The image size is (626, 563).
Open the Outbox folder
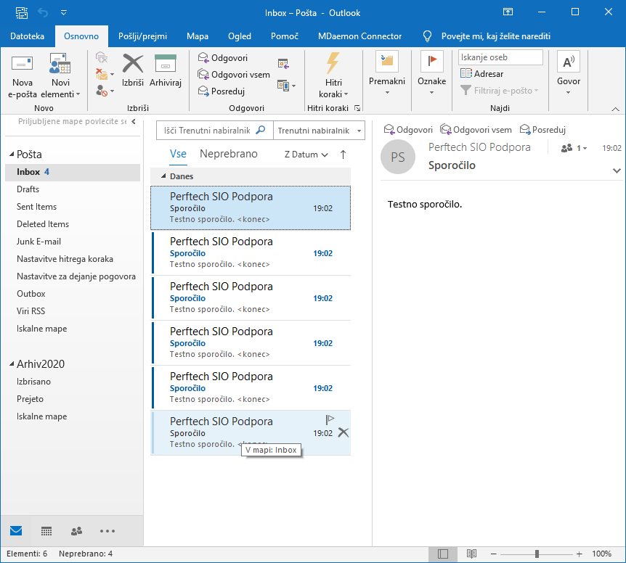pyautogui.click(x=31, y=294)
